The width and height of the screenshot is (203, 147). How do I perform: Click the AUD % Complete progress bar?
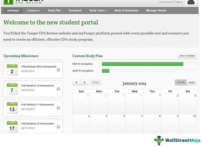149,71
